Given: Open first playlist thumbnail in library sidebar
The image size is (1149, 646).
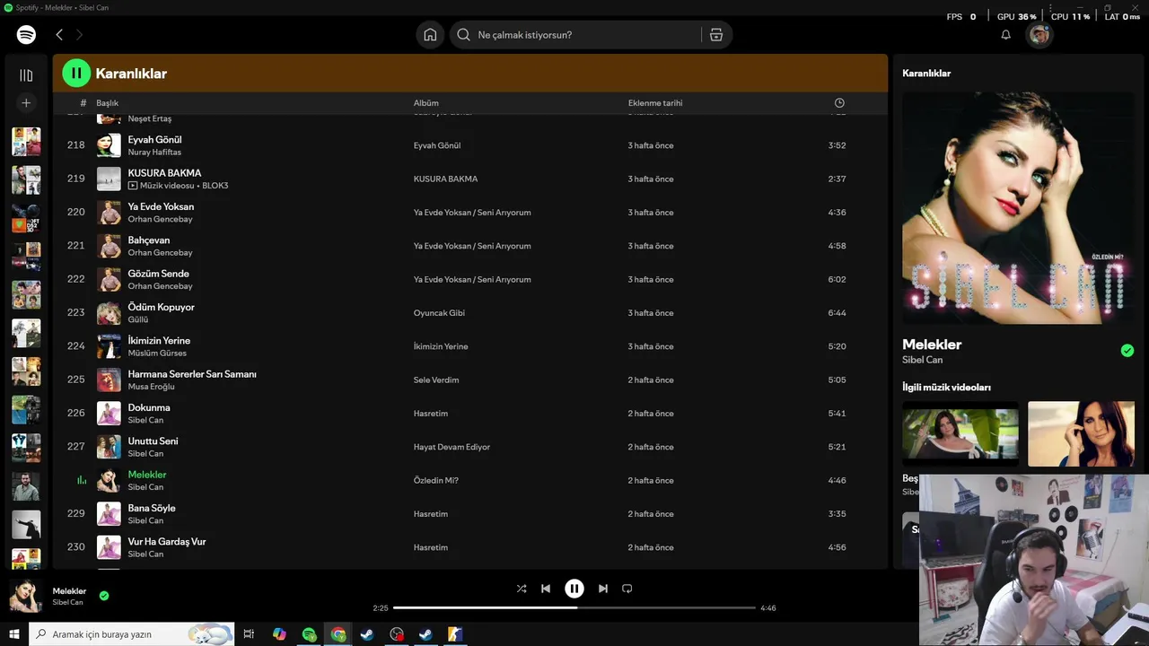Looking at the screenshot, I should click(x=26, y=142).
